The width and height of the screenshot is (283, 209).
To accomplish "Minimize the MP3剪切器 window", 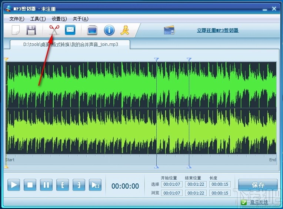I will point(265,9).
